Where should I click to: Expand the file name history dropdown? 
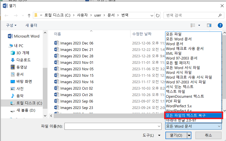tap(159, 126)
